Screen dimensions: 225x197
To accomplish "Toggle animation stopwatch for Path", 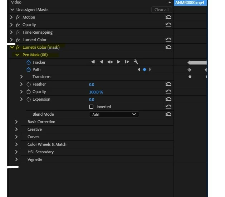I will pyautogui.click(x=29, y=69).
